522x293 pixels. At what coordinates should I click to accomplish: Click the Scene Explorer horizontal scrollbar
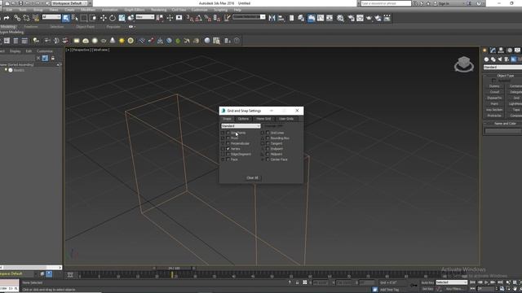point(31,268)
